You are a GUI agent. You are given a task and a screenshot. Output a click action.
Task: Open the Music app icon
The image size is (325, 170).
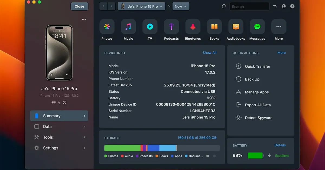[x=128, y=26]
